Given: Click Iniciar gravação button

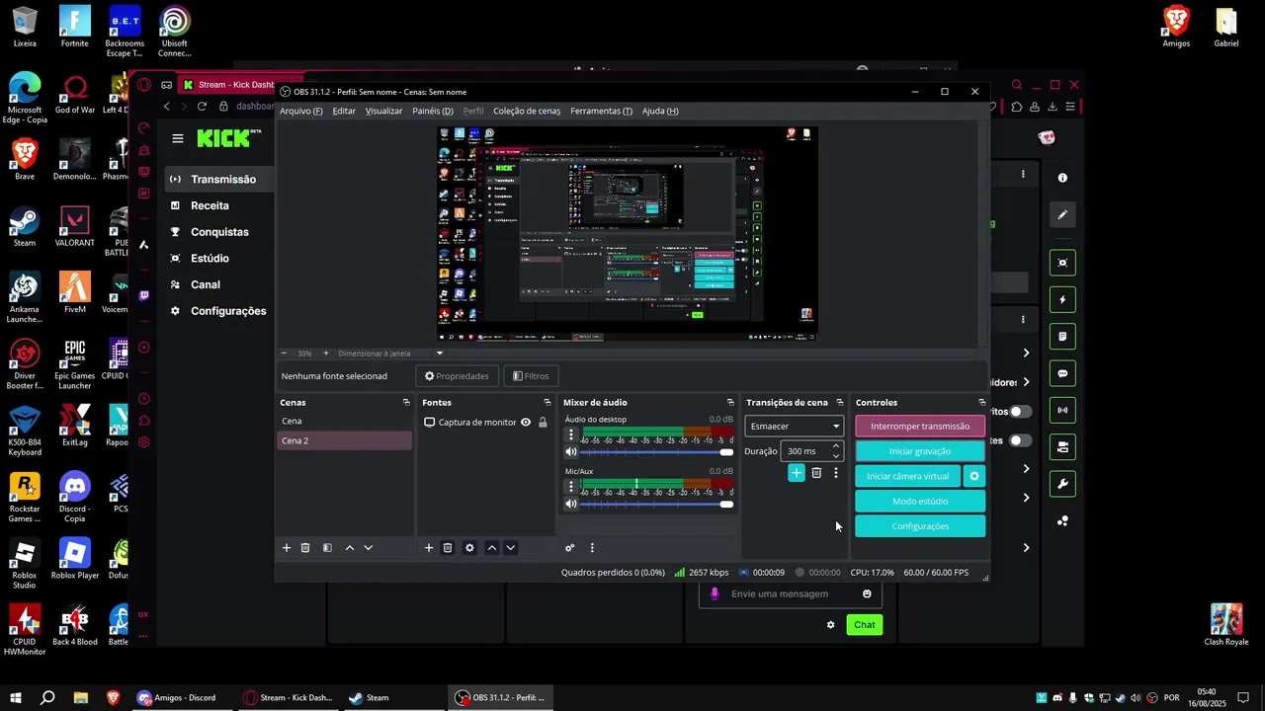Looking at the screenshot, I should (920, 451).
